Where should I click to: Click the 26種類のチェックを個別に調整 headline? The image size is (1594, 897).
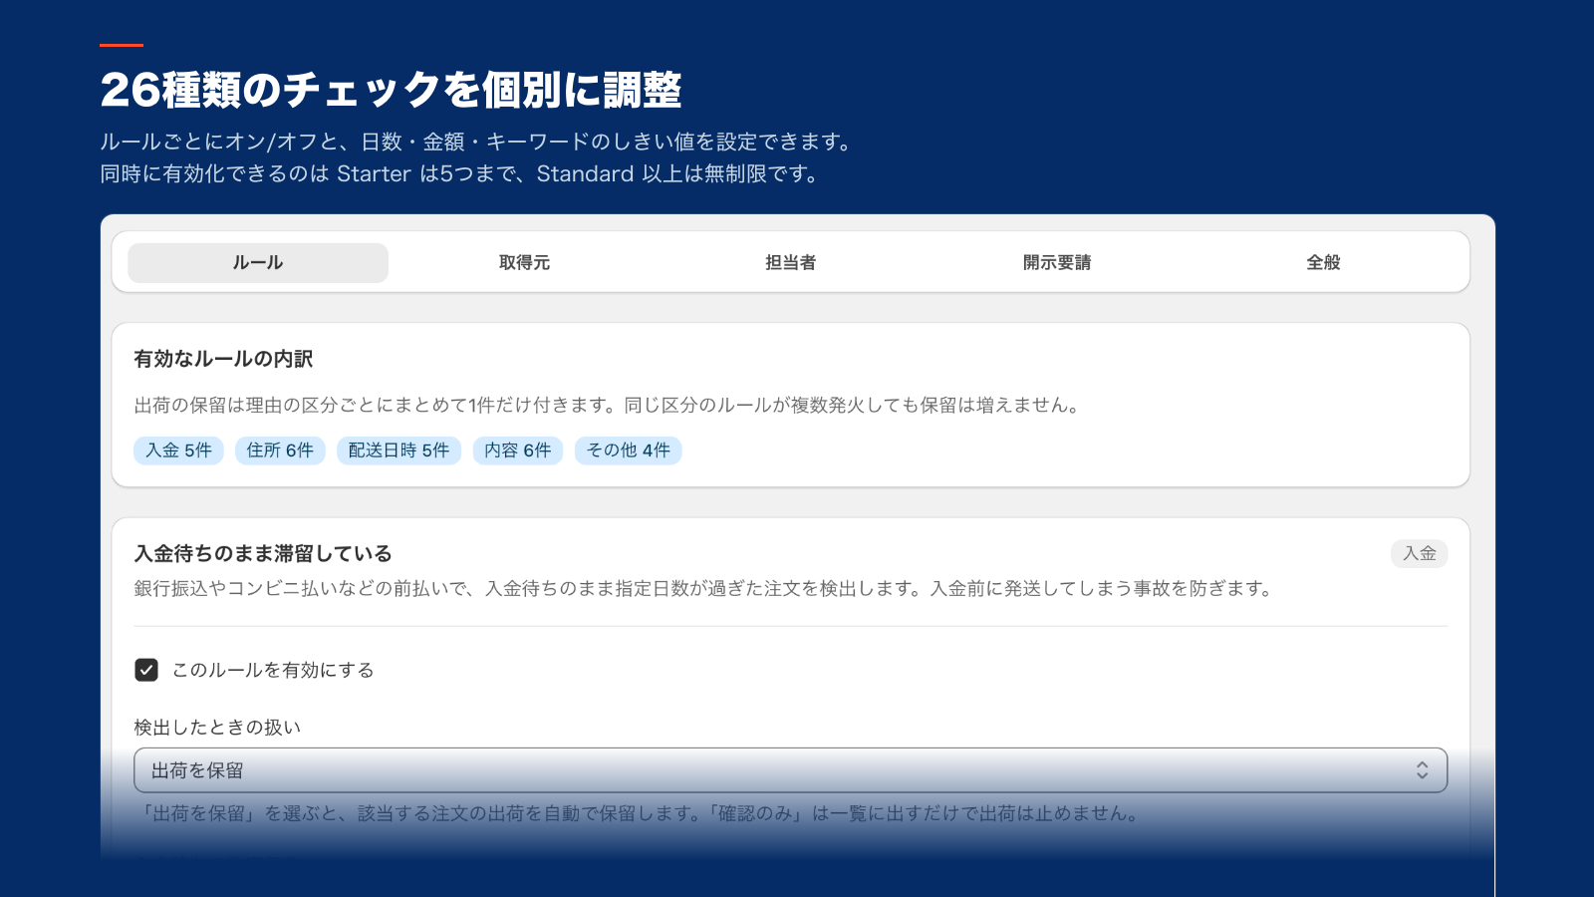point(392,90)
